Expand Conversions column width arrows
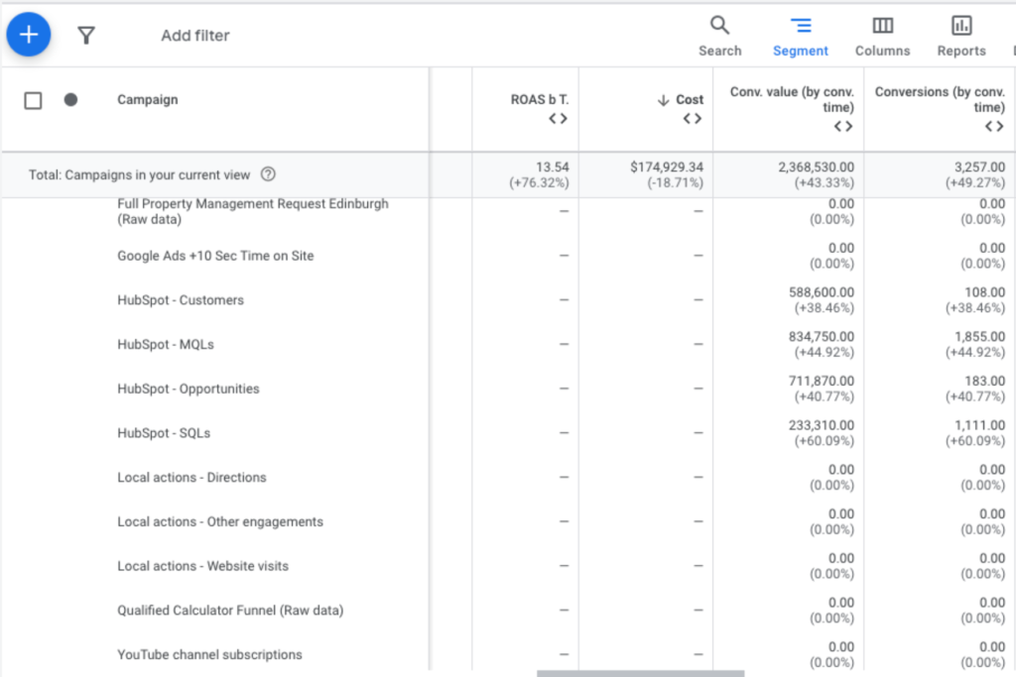The image size is (1016, 677). point(993,127)
